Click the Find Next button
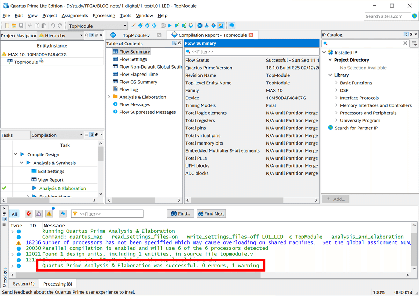Viewport: 419px width, 296px height. [211, 214]
